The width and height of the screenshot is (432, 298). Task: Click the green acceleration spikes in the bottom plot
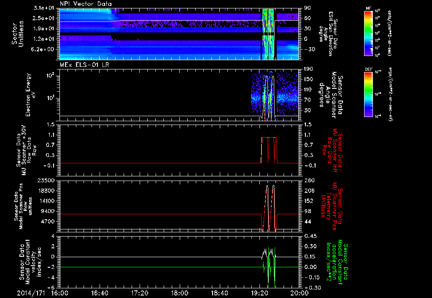click(269, 267)
